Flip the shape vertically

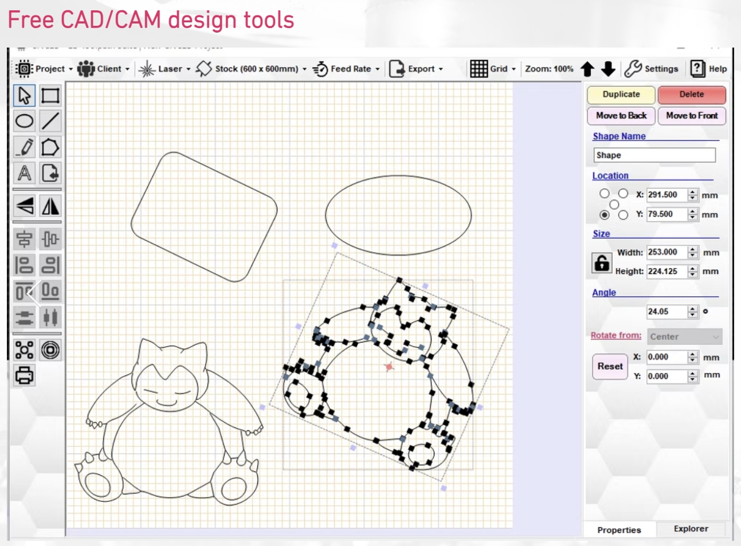[24, 206]
